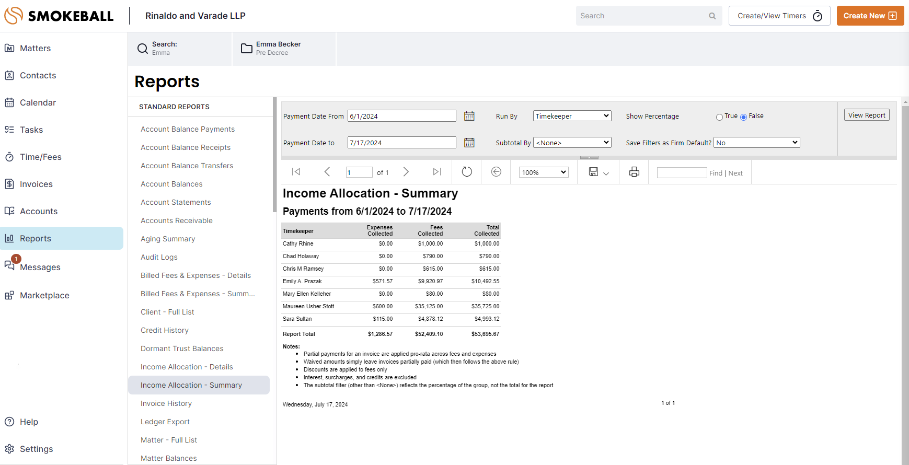The height and width of the screenshot is (465, 909).
Task: Select False for Show Percentage
Action: 743,117
